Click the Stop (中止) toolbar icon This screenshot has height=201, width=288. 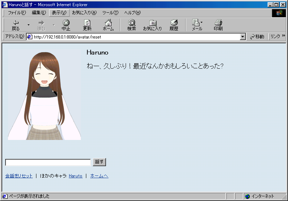point(66,25)
